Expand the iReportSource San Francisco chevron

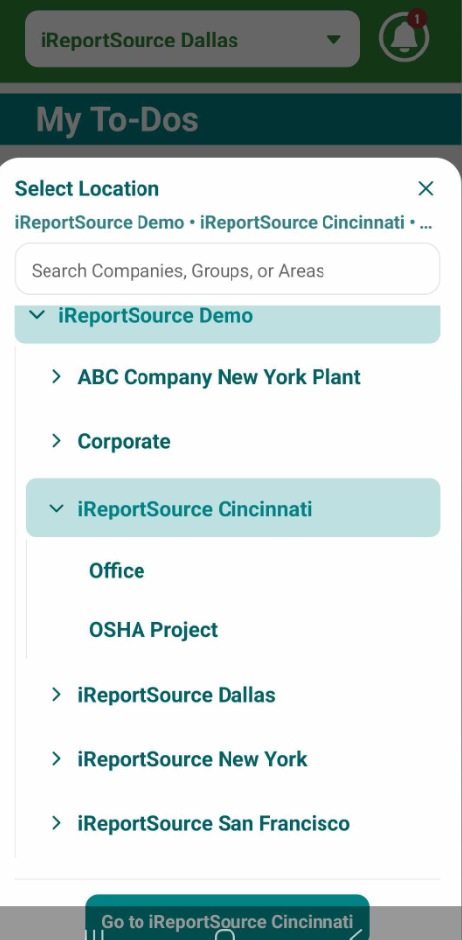(57, 823)
